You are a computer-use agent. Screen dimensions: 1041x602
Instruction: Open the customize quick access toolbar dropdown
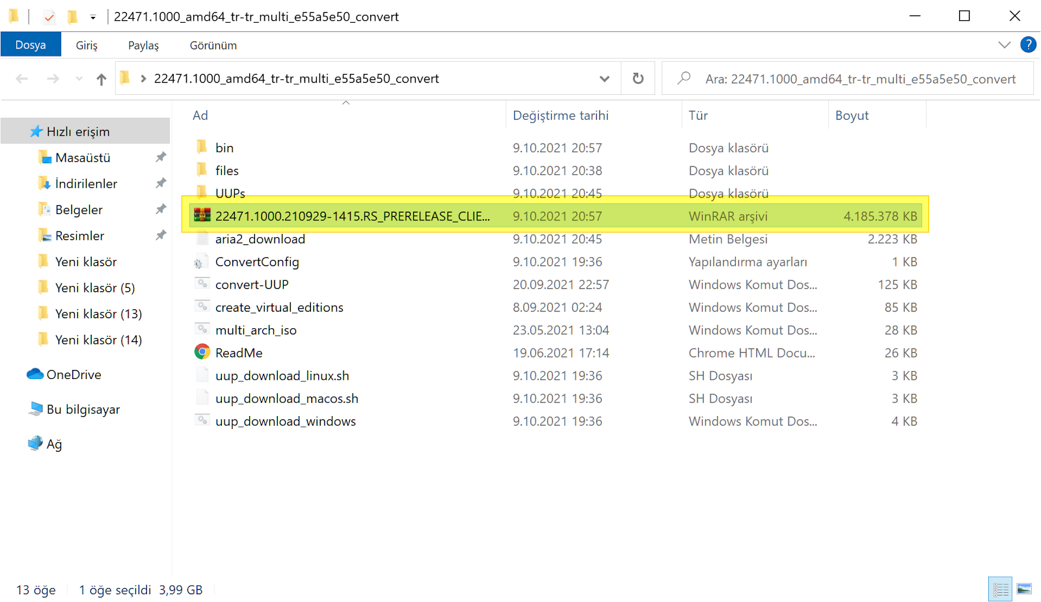coord(93,17)
